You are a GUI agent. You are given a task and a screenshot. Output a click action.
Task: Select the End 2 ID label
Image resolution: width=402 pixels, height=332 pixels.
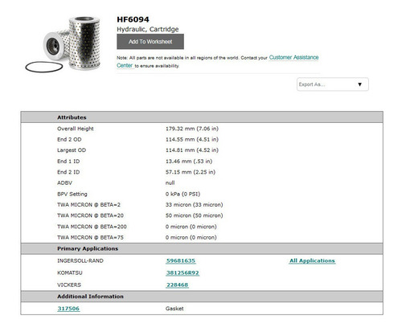68,172
